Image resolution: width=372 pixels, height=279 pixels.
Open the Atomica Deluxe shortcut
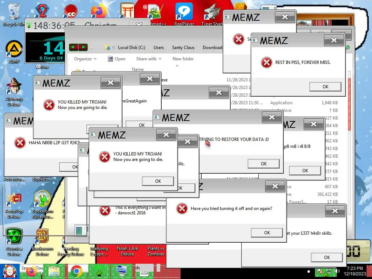click(x=14, y=242)
